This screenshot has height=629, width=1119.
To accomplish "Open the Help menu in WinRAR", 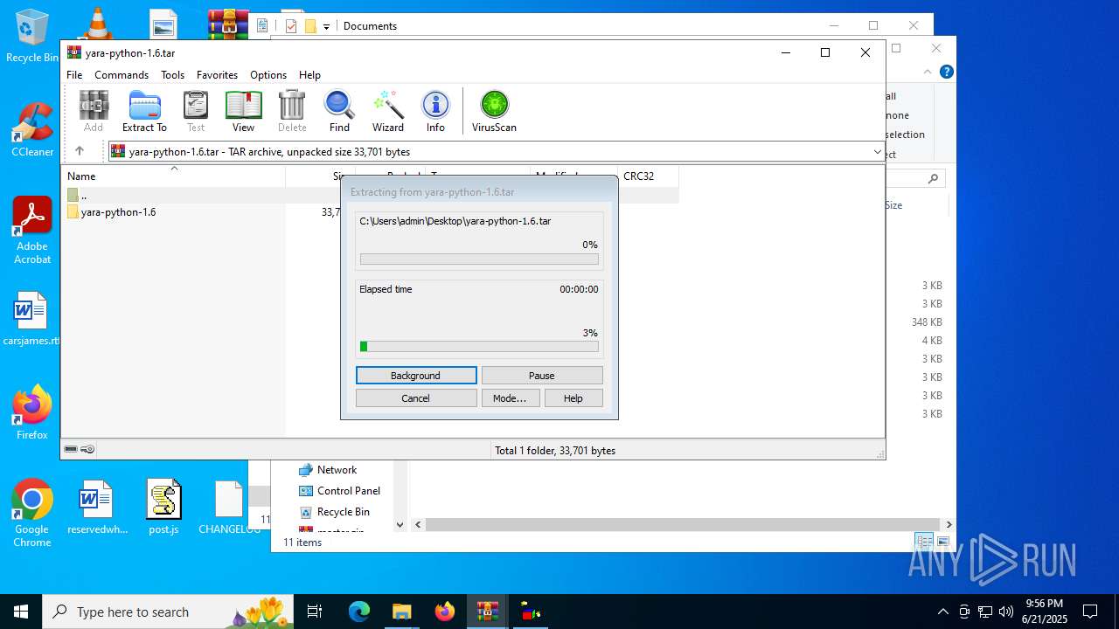I will (x=309, y=75).
